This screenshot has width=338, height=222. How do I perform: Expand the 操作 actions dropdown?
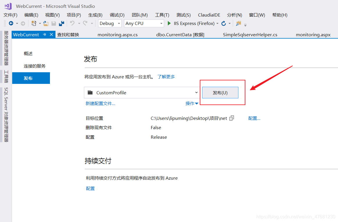click(192, 104)
